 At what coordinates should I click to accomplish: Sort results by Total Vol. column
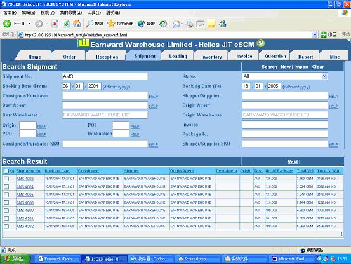click(305, 171)
